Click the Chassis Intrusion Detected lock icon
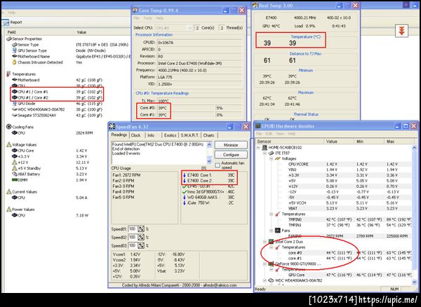 15,62
